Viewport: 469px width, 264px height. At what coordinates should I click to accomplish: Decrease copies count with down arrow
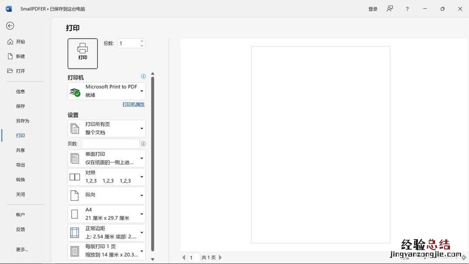tap(142, 45)
